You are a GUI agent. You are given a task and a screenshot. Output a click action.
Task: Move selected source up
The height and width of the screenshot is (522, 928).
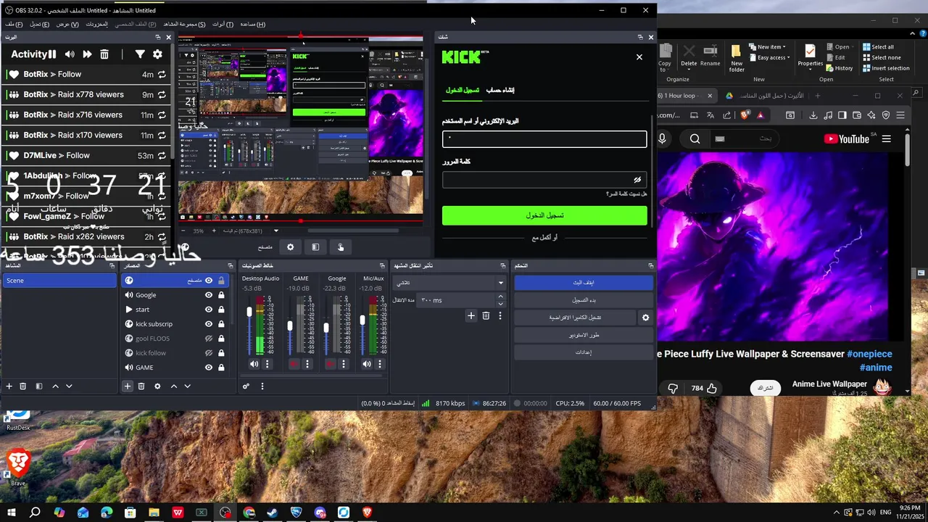(x=174, y=386)
